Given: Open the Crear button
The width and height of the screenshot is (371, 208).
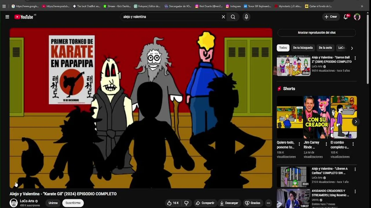Looking at the screenshot, I should (331, 17).
